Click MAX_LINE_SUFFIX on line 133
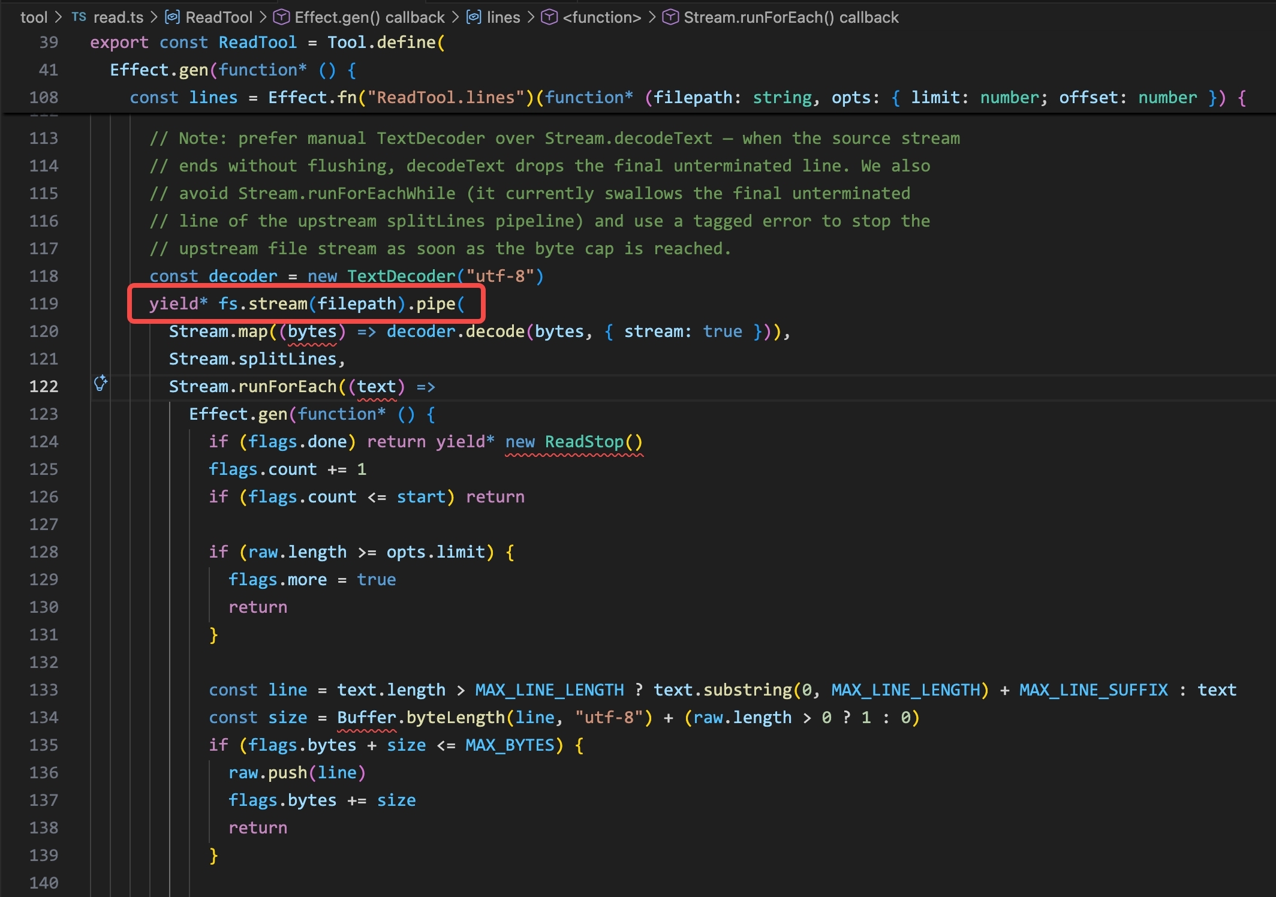Viewport: 1276px width, 897px height. tap(1094, 690)
